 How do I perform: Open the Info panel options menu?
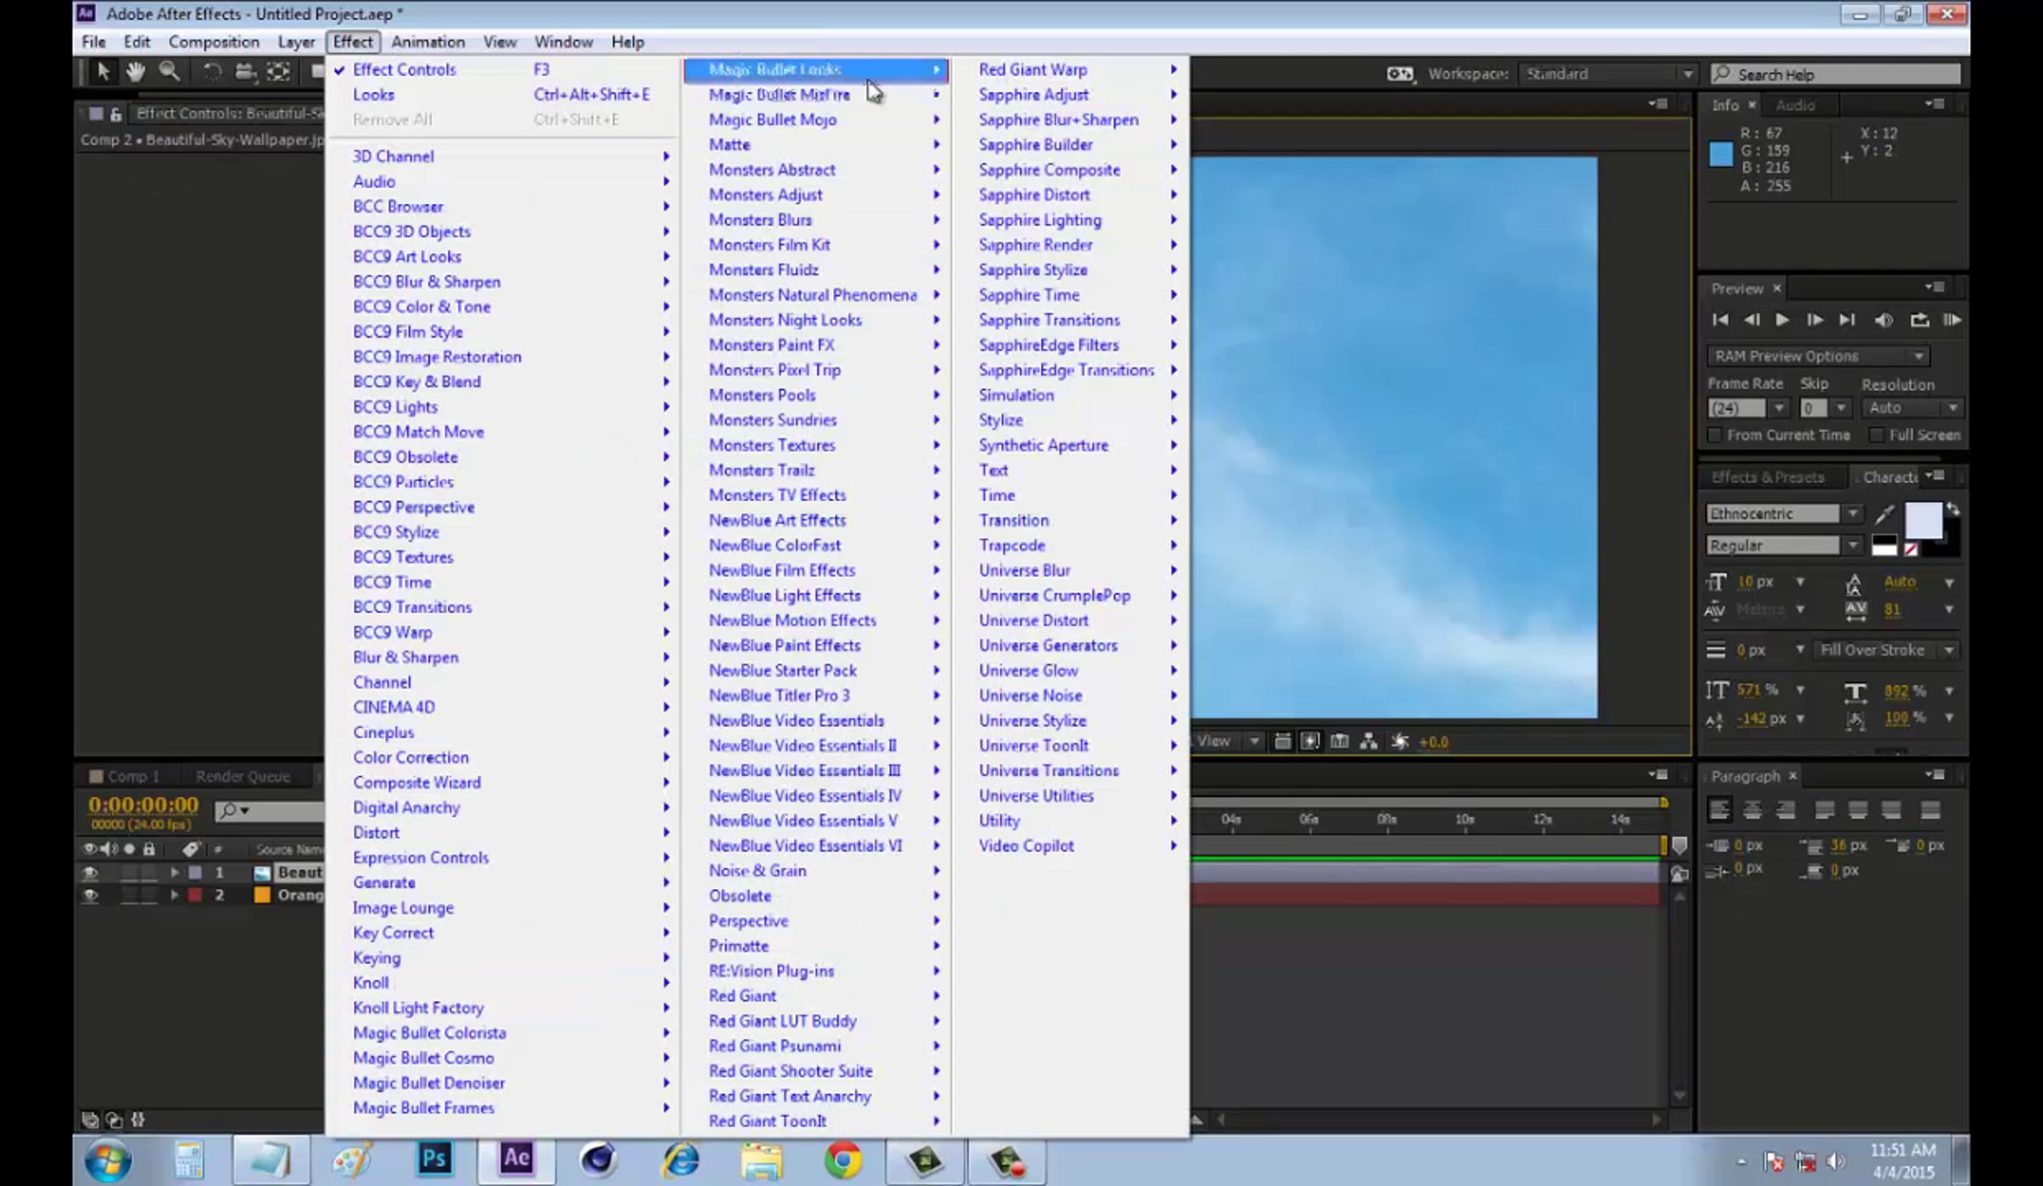(x=1934, y=104)
